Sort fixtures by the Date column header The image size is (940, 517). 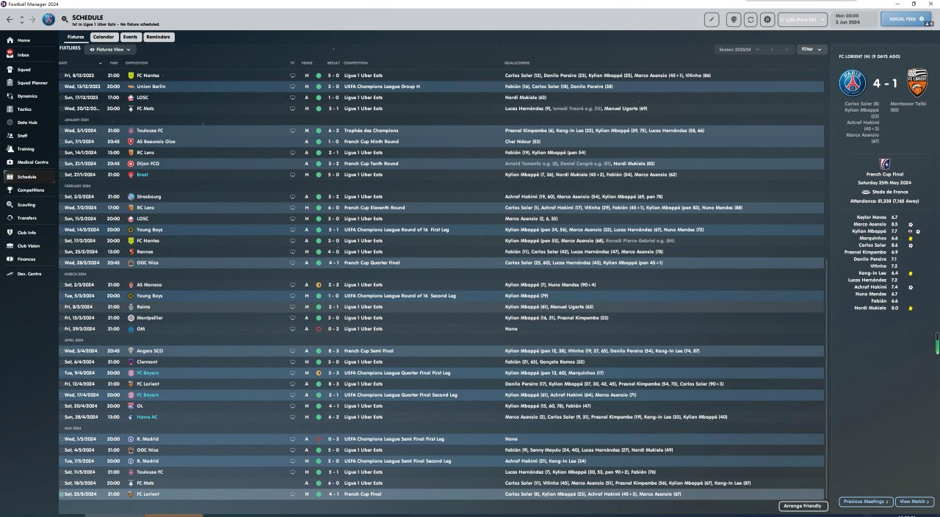tap(63, 63)
